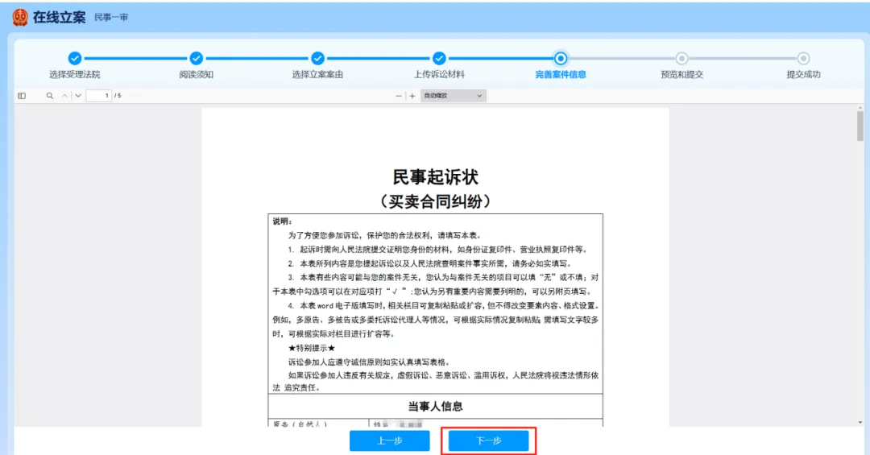The width and height of the screenshot is (870, 455).
Task: Click the （买卖合同纠纷） subtitle
Action: [x=435, y=201]
